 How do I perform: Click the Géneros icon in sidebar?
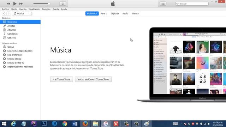point(5,38)
